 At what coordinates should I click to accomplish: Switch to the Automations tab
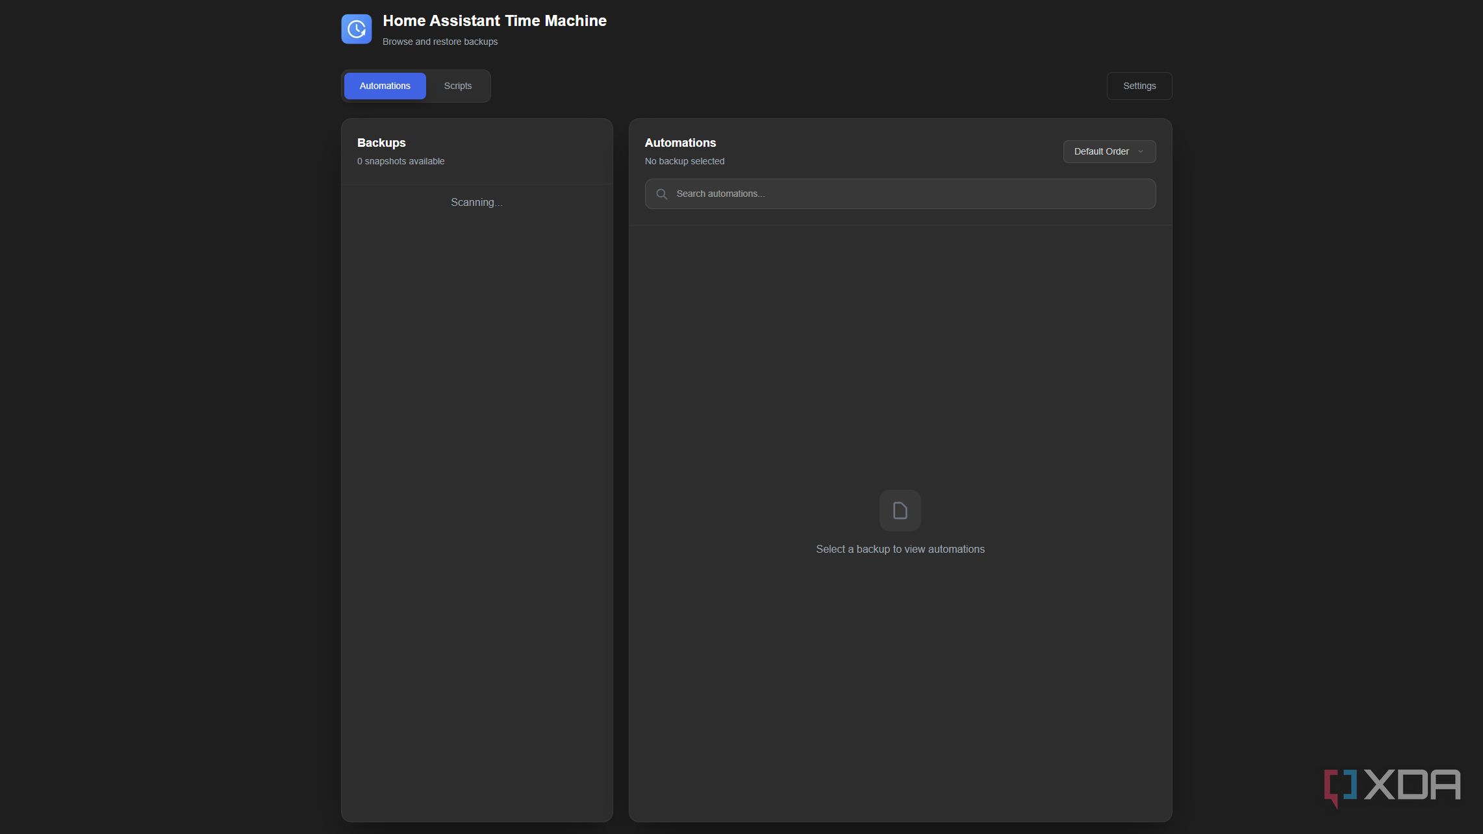click(x=385, y=86)
